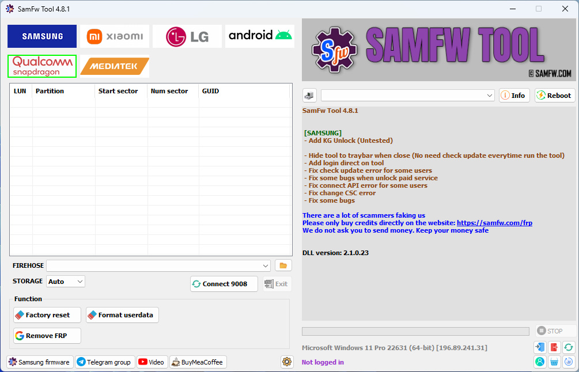Open the Telegram group button

point(105,362)
